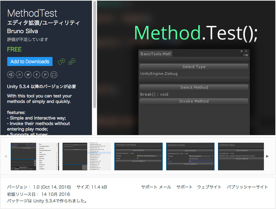Open the preview window options menu icon
Viewport: 276px width, 209px height.
coord(246,55)
